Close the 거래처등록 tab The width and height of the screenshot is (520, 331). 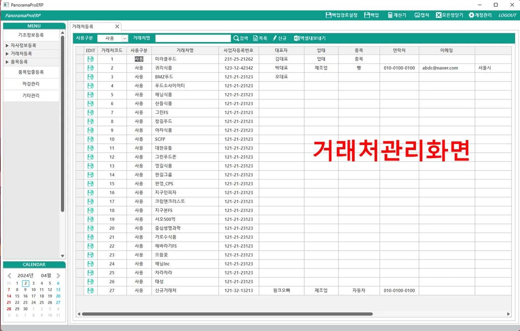pyautogui.click(x=117, y=27)
